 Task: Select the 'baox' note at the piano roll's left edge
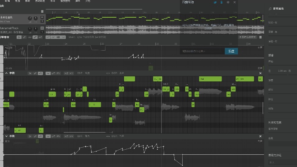tap(6, 105)
